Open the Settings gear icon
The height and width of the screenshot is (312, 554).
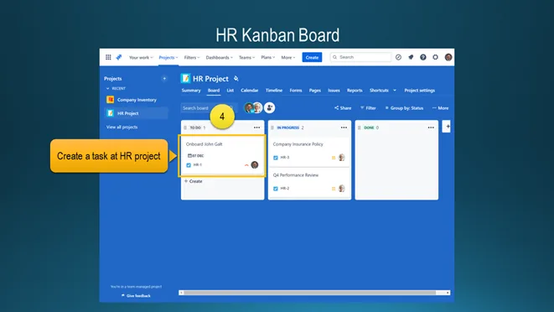point(435,57)
